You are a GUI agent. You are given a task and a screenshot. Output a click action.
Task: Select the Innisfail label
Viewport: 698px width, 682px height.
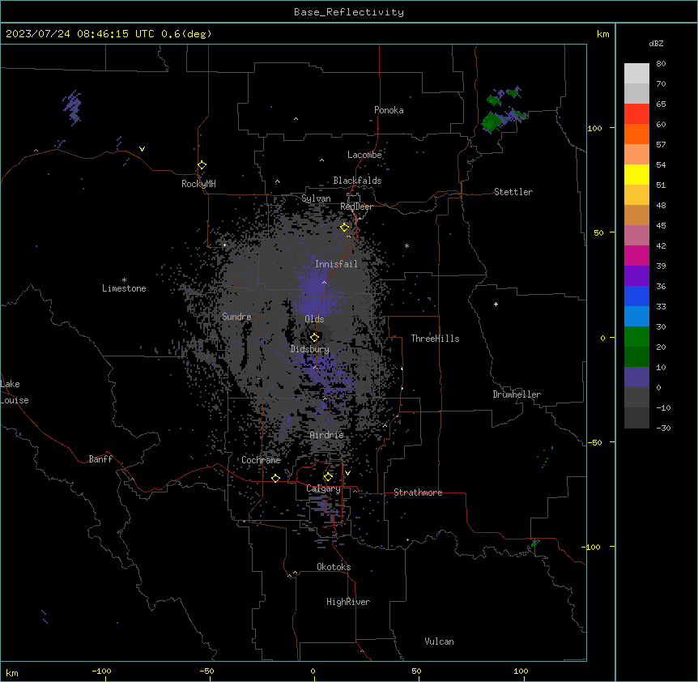coord(336,264)
